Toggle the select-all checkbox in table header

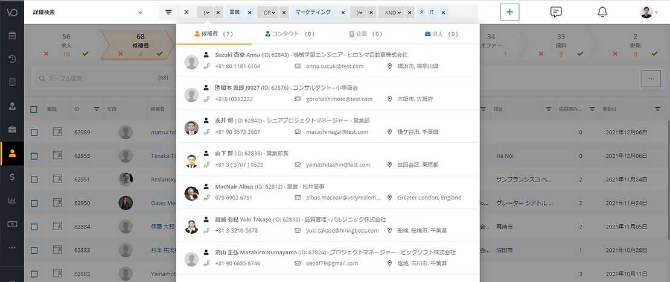point(34,109)
